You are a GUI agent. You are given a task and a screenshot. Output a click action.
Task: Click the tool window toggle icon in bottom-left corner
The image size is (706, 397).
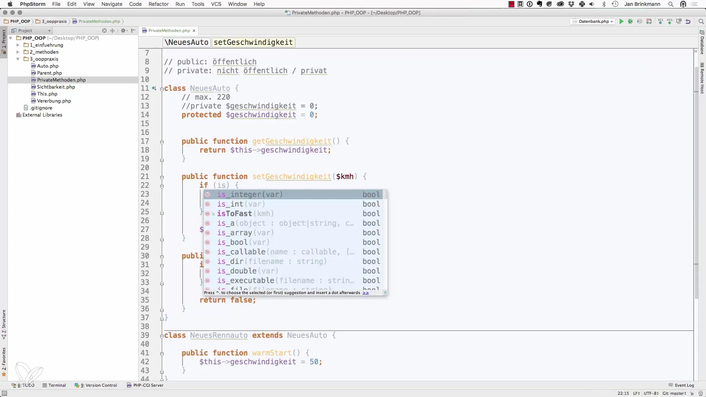click(4, 393)
